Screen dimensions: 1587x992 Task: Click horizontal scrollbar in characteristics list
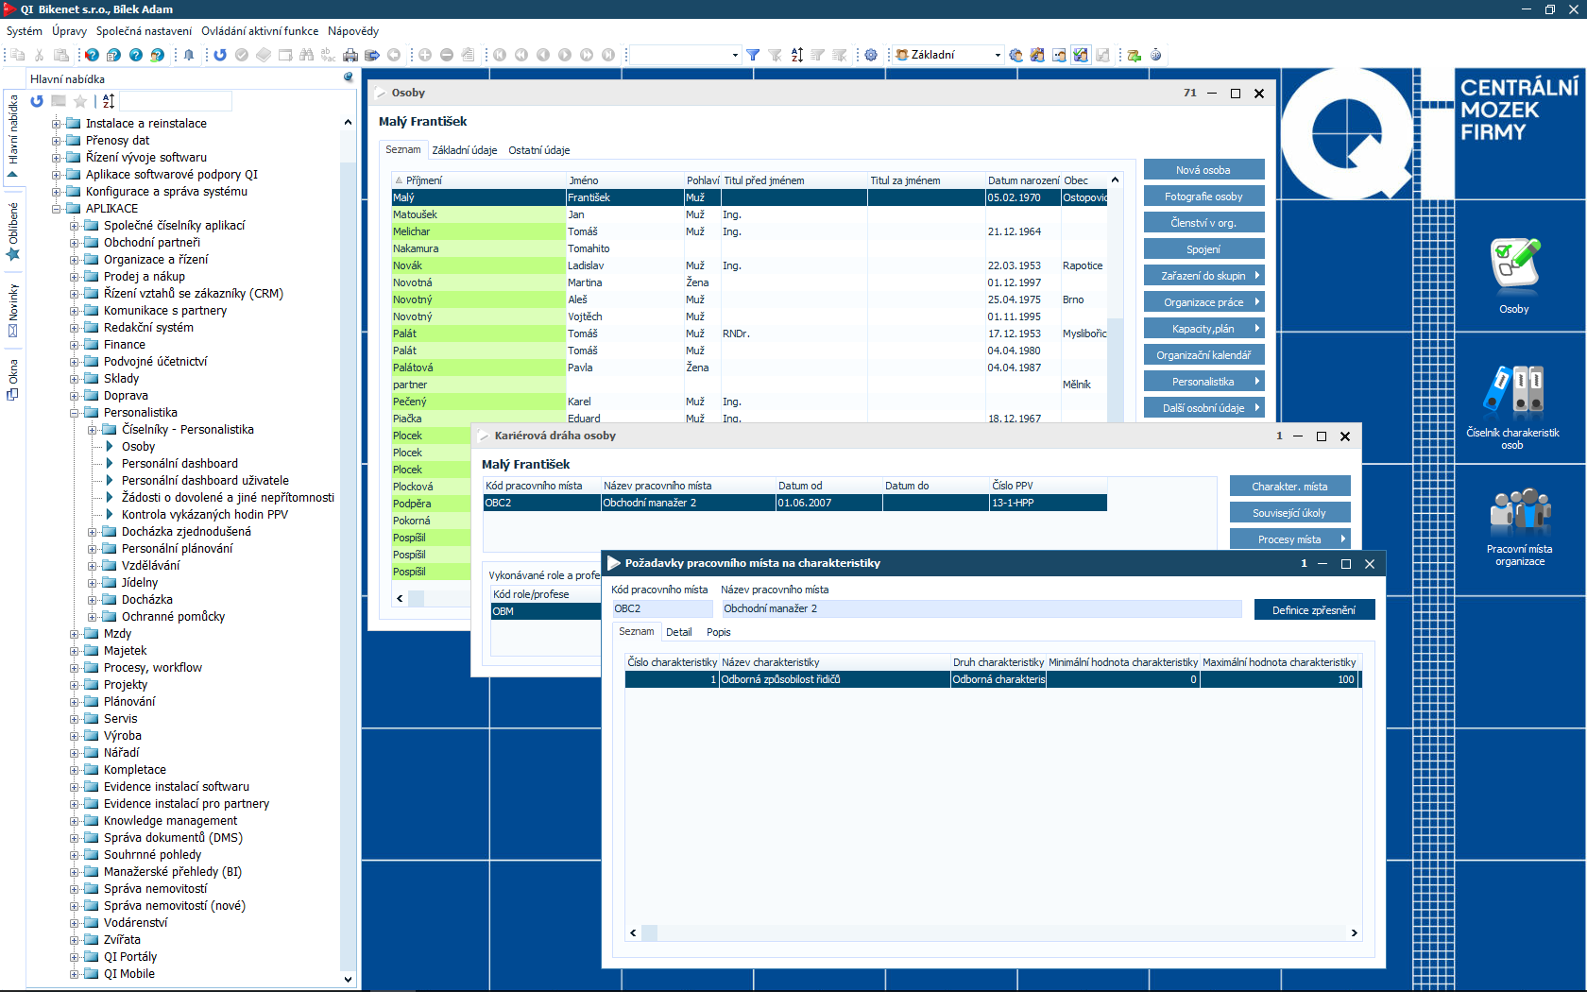[x=992, y=932]
